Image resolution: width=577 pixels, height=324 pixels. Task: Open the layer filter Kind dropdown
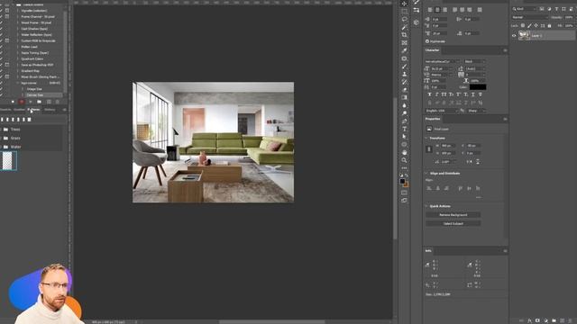coord(525,9)
